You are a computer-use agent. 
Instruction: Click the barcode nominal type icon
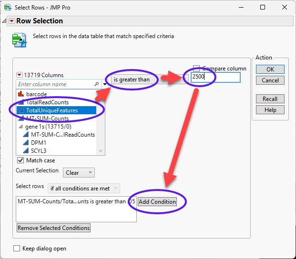click(21, 94)
